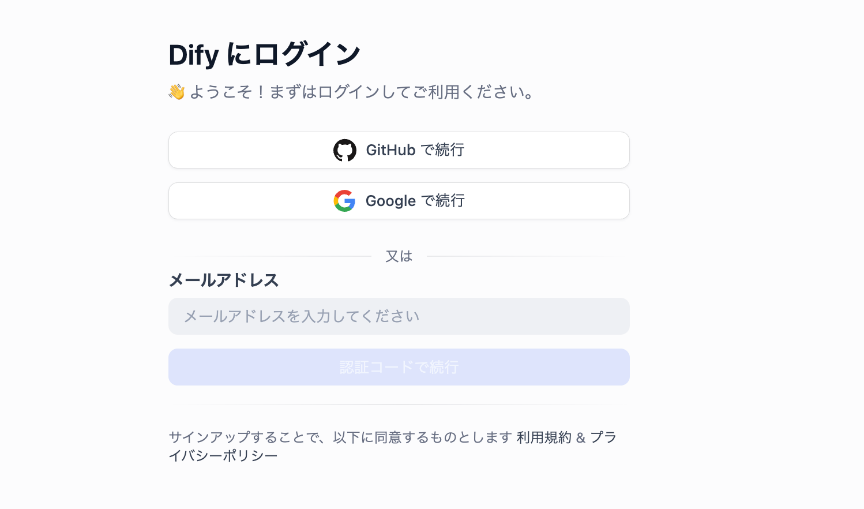Click the 又は divider text
864x509 pixels.
coord(399,256)
